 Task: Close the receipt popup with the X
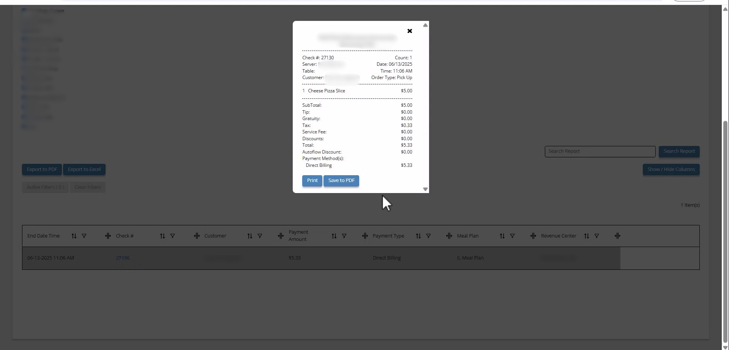[x=410, y=31]
